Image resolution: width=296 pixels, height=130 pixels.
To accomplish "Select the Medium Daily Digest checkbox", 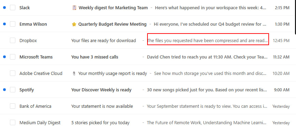I will point(13,122).
